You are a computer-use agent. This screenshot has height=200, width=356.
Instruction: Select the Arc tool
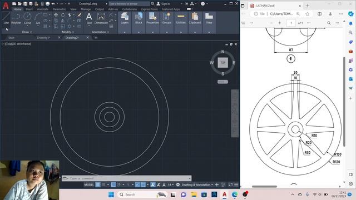click(38, 18)
